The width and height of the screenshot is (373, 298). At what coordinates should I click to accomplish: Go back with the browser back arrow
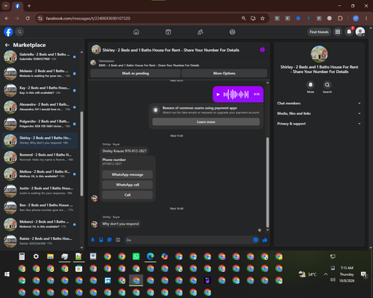click(7, 19)
